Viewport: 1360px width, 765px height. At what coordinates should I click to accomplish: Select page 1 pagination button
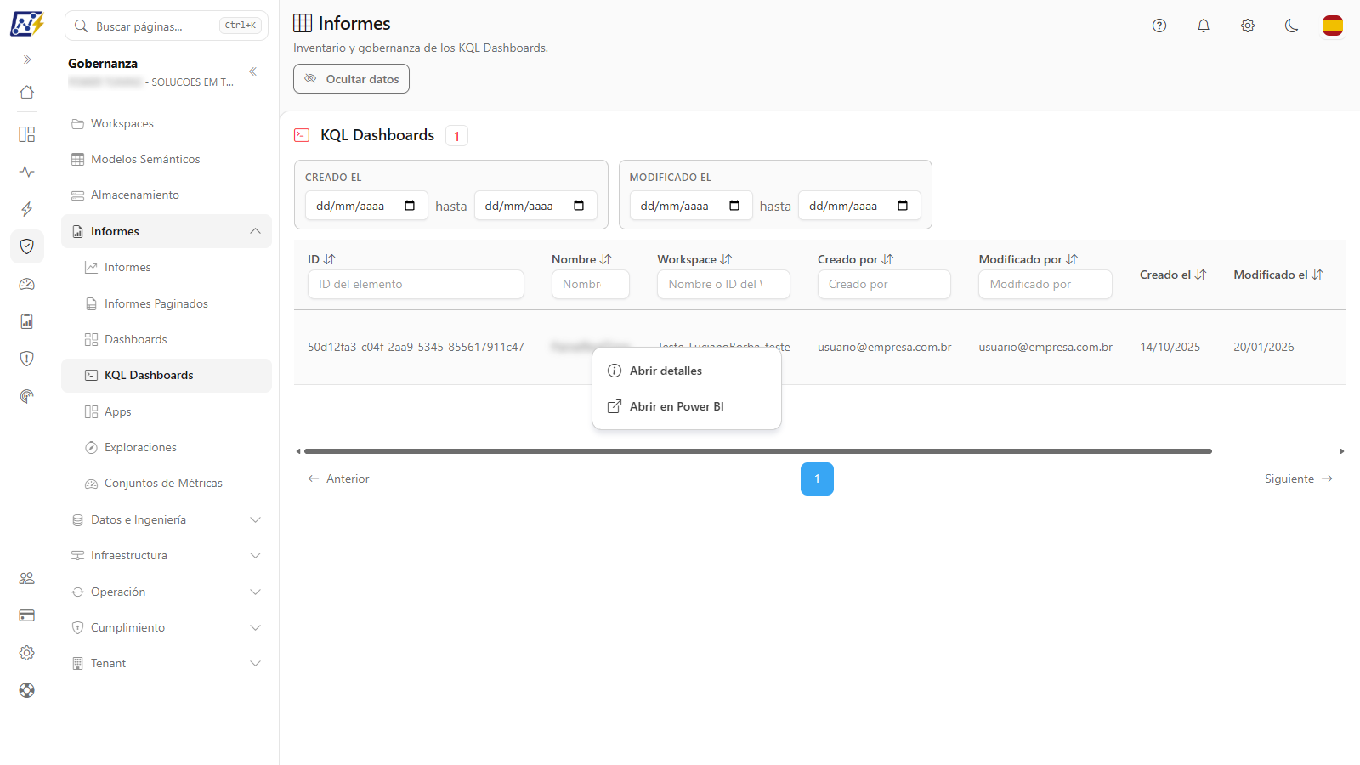(817, 479)
